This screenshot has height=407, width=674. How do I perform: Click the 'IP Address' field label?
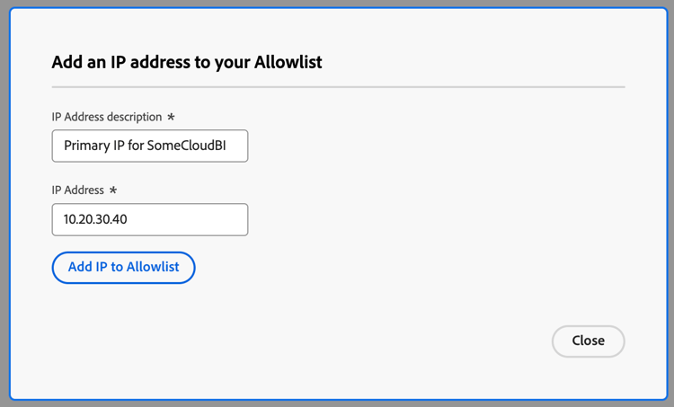(78, 190)
